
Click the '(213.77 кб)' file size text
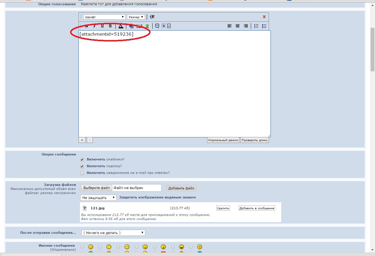[x=180, y=208]
